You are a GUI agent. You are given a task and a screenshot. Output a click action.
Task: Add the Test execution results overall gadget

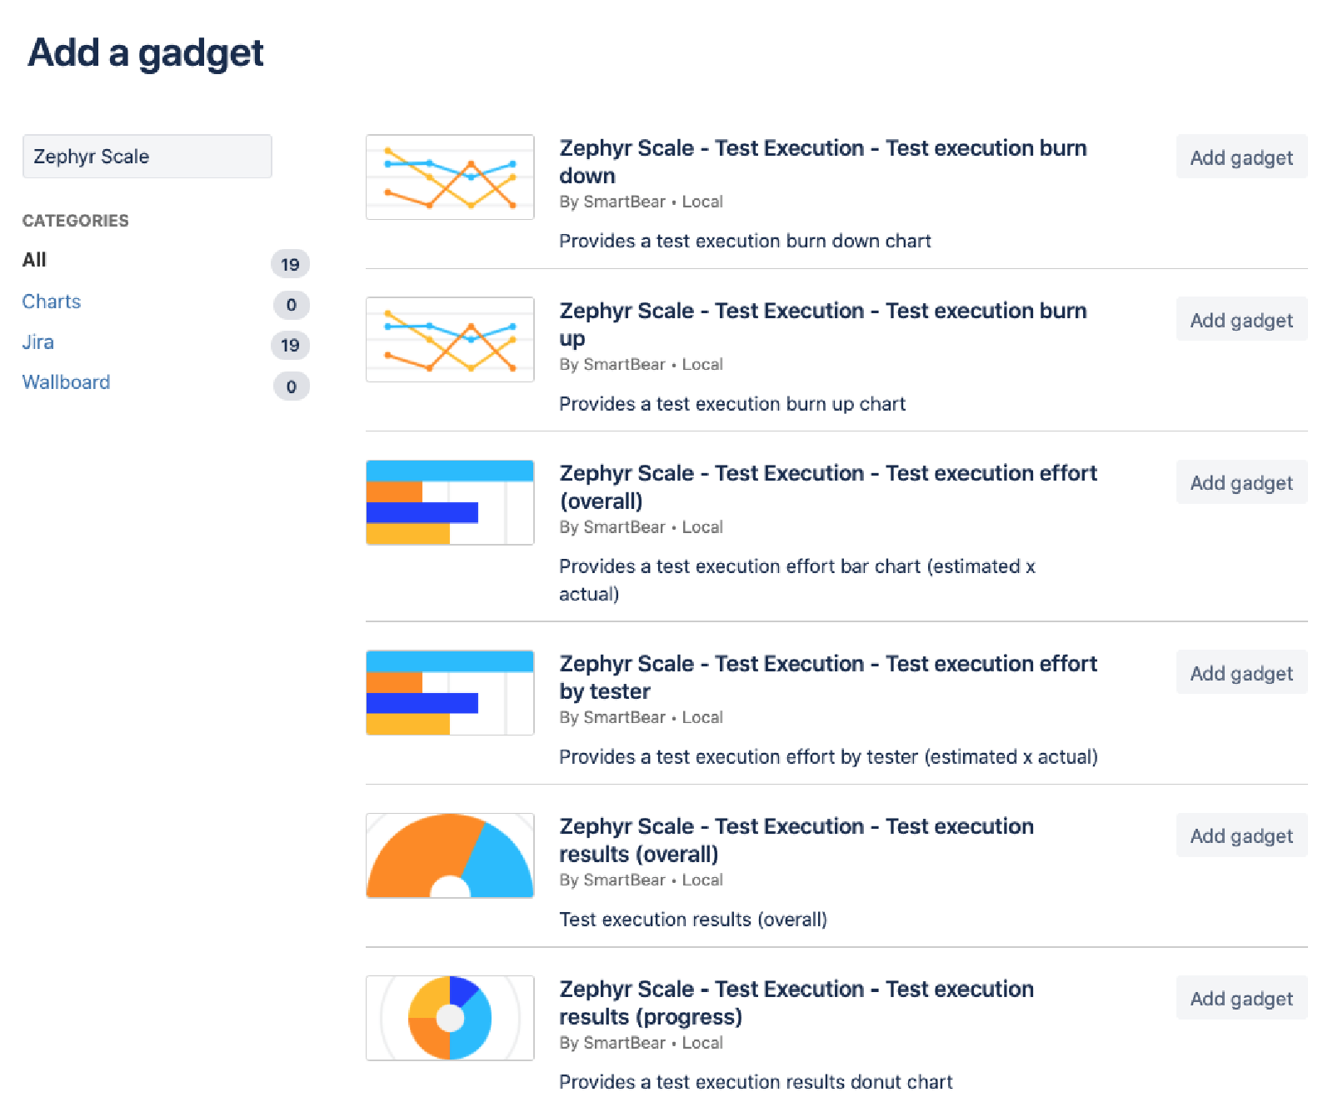click(1241, 835)
